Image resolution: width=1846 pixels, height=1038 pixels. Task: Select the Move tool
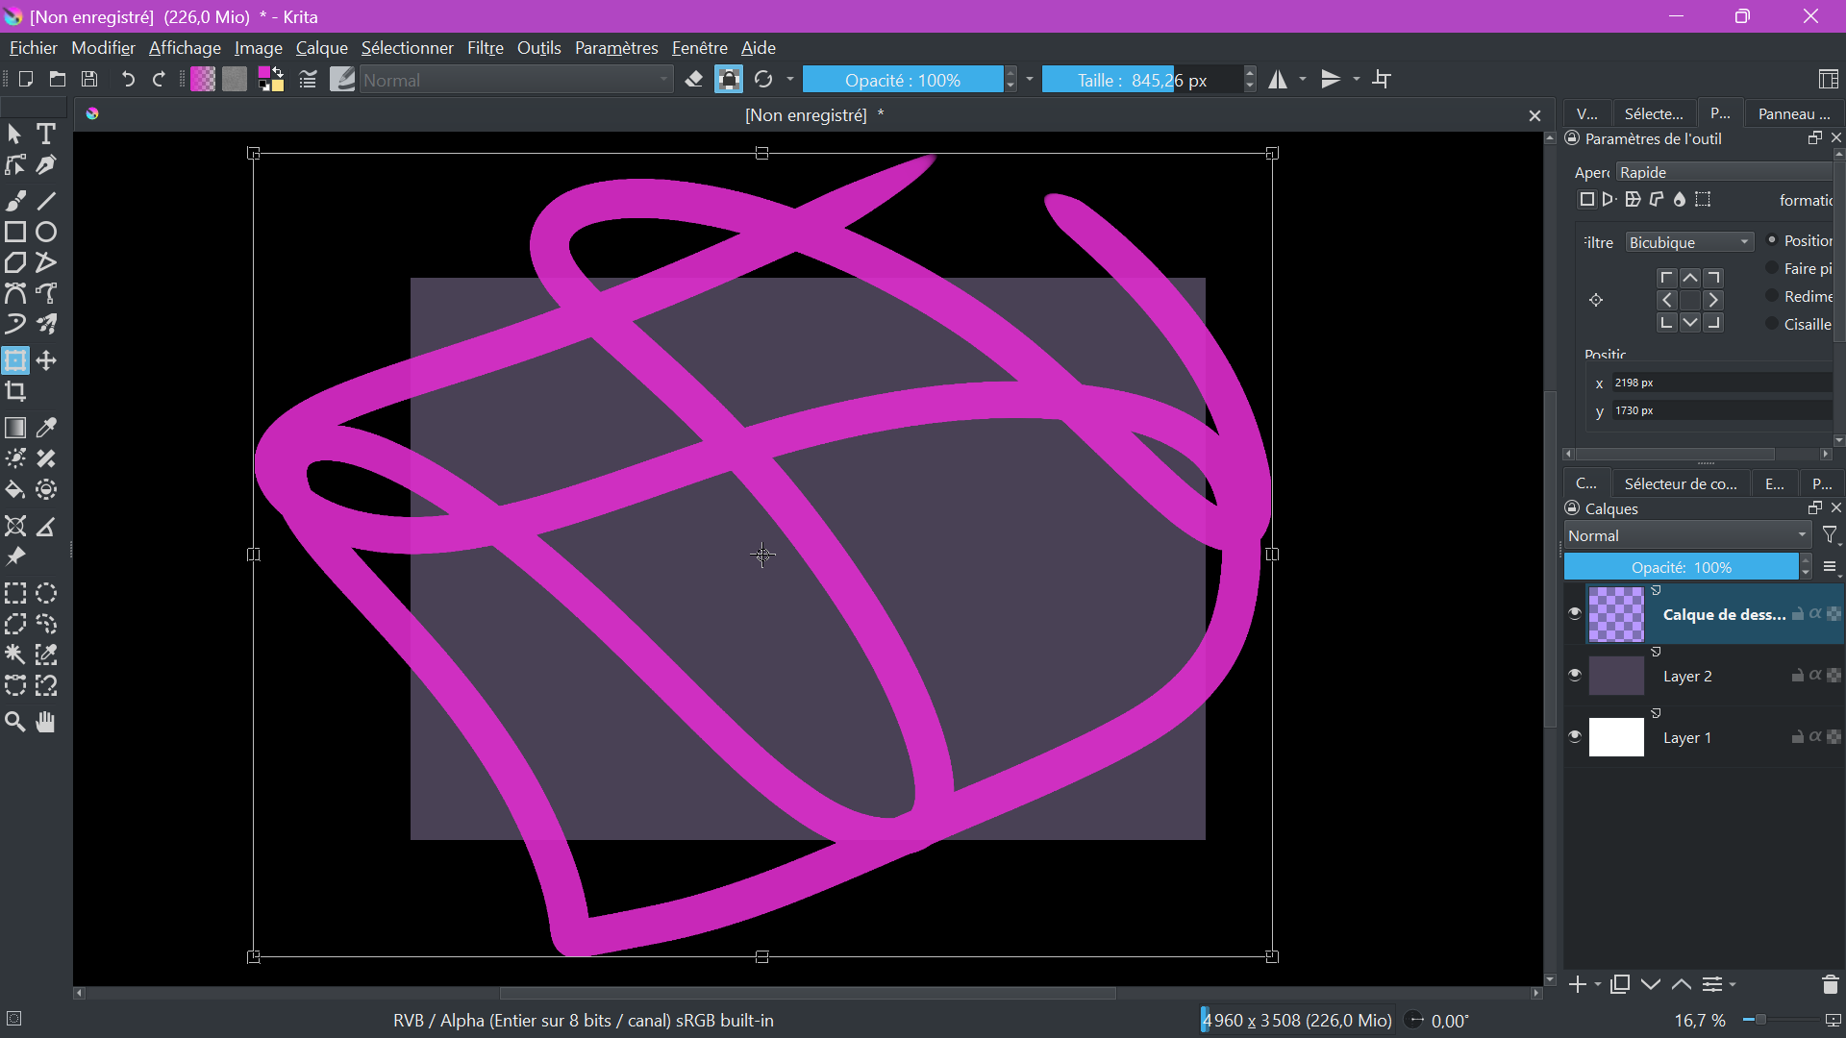point(46,361)
